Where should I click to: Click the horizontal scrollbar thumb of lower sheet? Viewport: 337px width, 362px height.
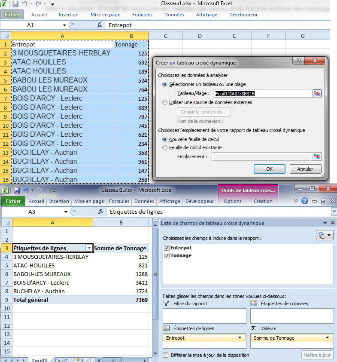(x=112, y=360)
